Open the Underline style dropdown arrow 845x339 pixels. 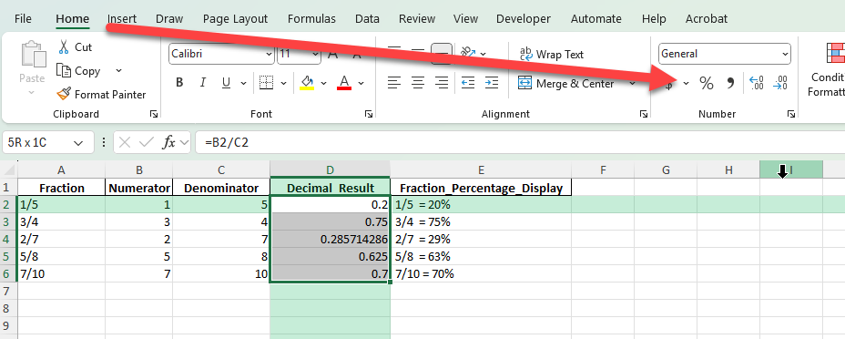point(244,83)
